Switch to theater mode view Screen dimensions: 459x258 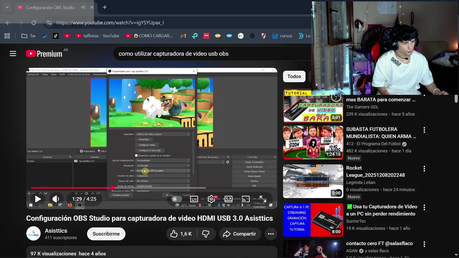(228, 199)
